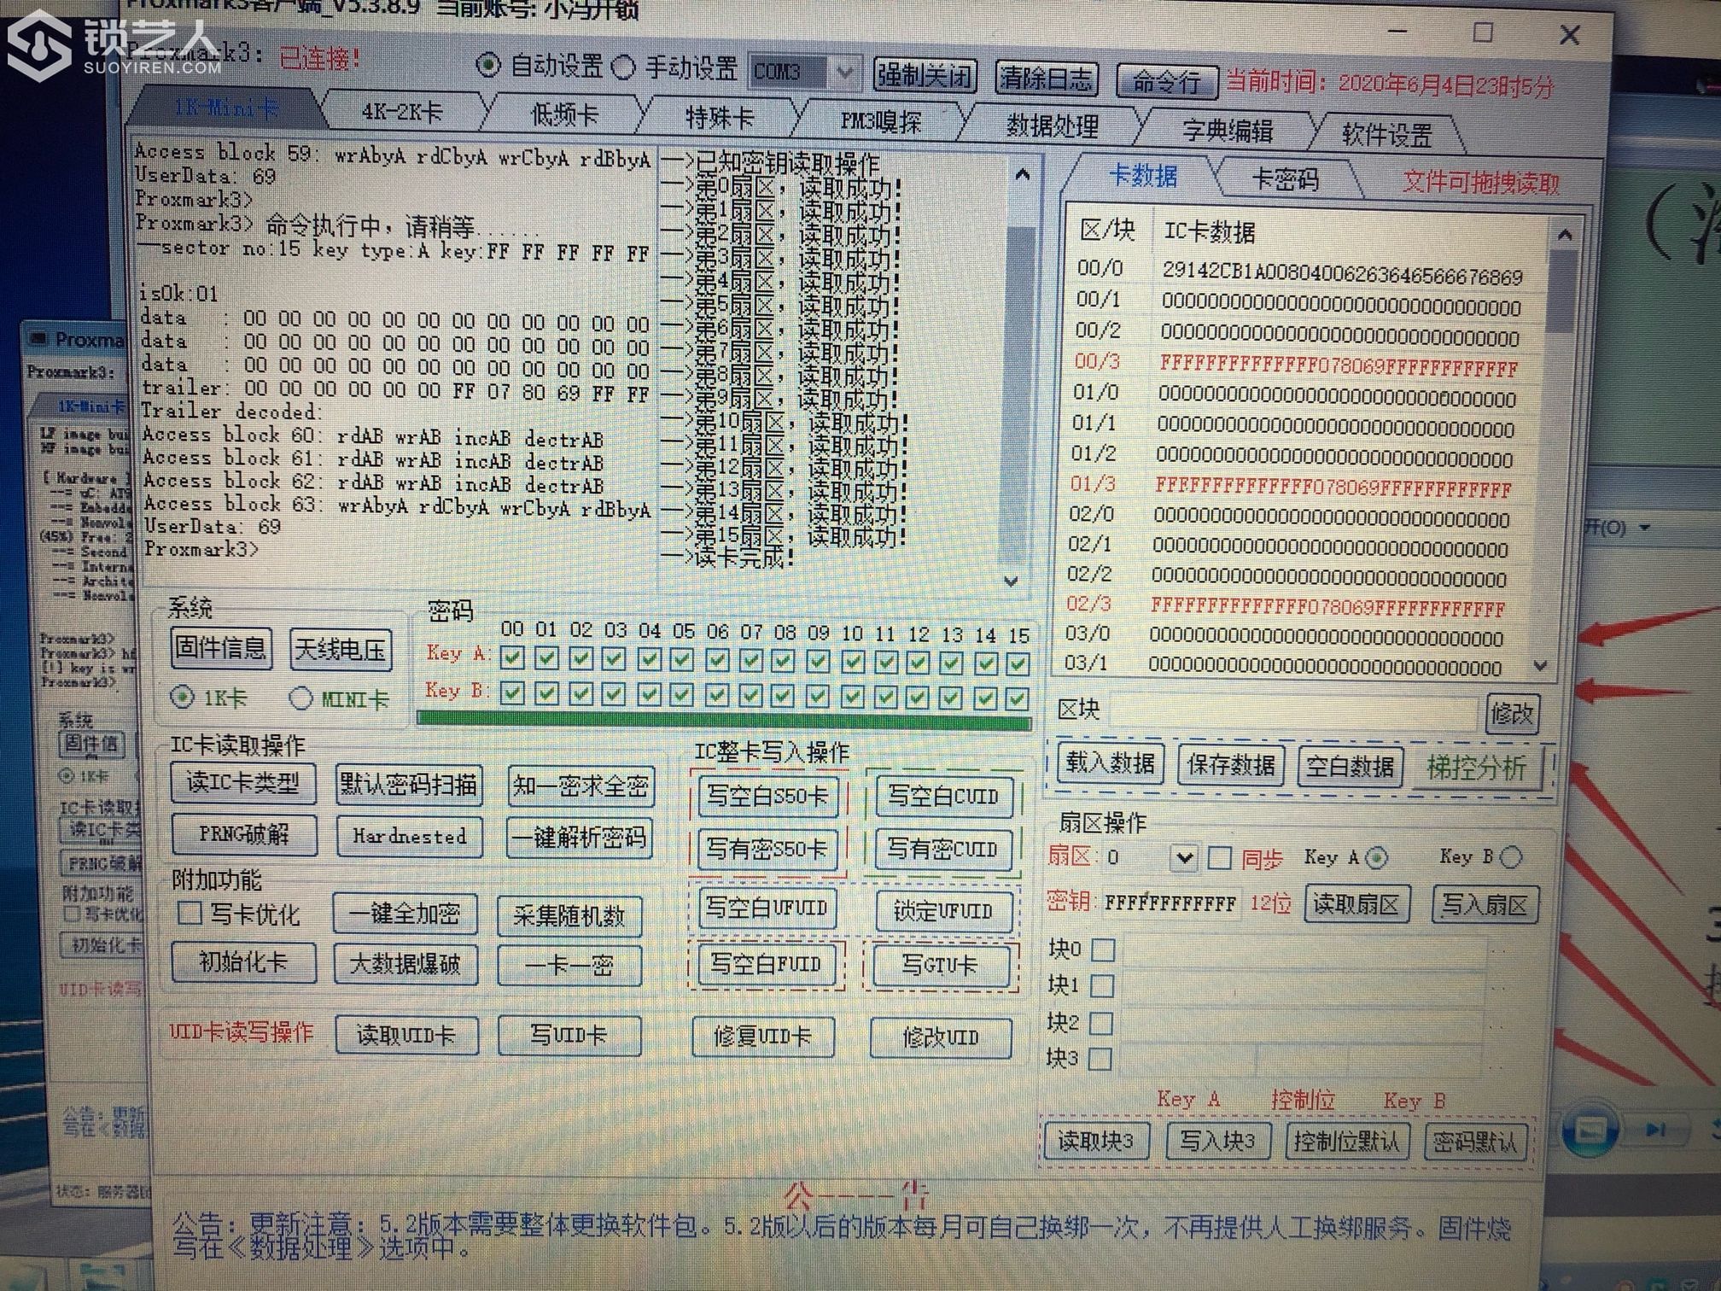Switch to the 1K-Mini卡 tab
Viewport: 1721px width, 1291px height.
[225, 108]
